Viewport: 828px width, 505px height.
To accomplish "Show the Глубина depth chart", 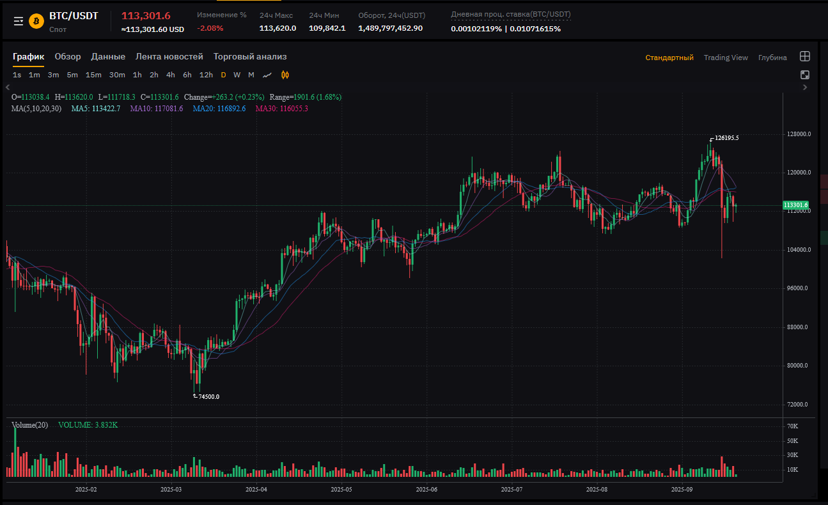I will [x=772, y=58].
